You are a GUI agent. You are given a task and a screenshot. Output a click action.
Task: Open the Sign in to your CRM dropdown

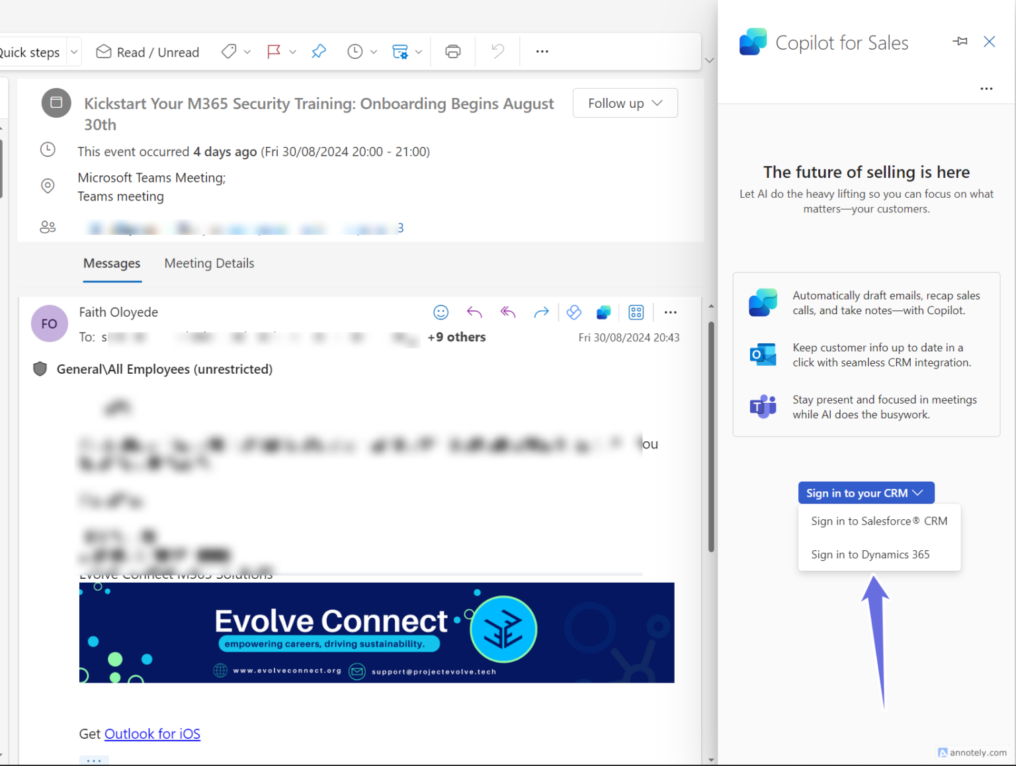click(x=867, y=492)
